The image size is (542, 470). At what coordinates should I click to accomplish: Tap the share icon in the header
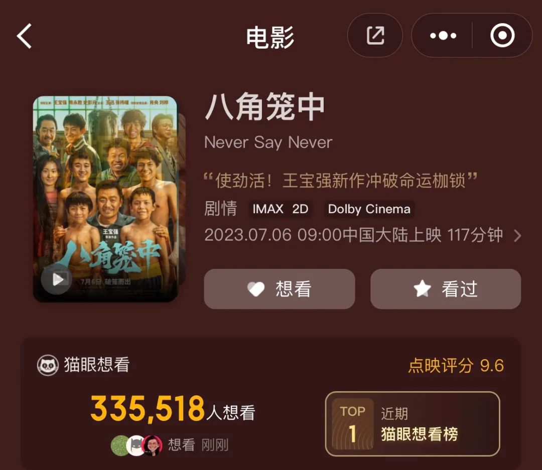point(375,35)
